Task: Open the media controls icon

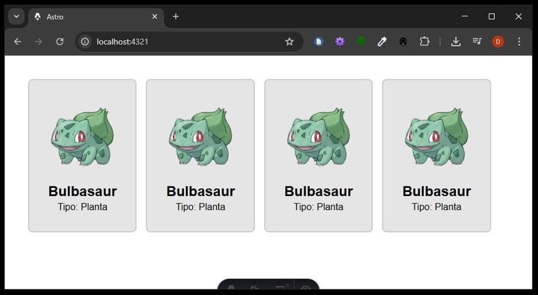Action: [x=477, y=42]
